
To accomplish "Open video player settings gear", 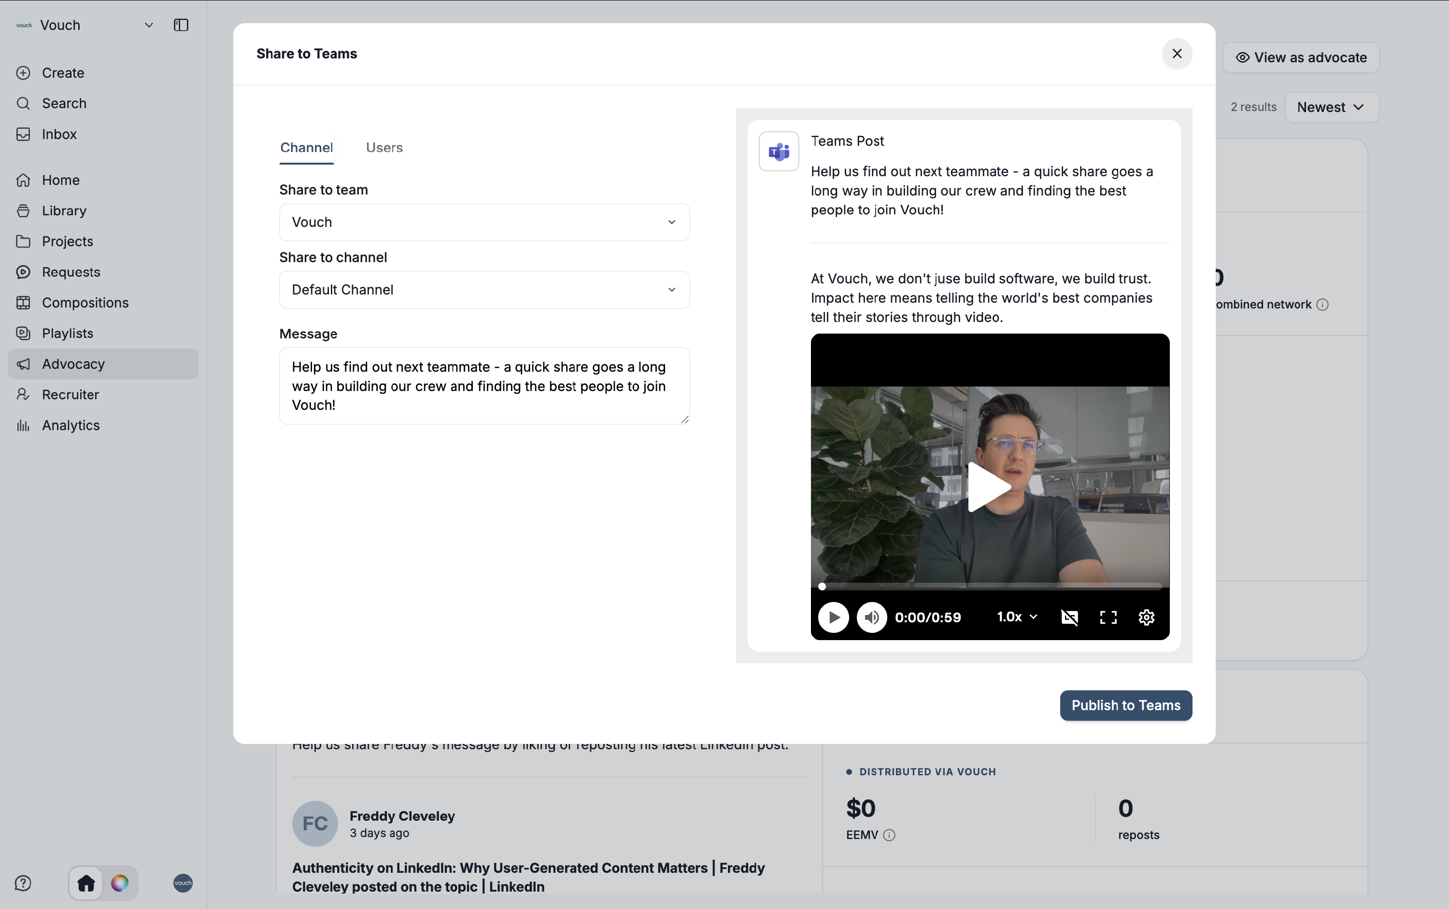I will [1147, 617].
